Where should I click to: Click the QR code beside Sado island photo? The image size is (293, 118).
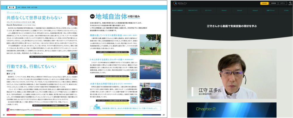pyautogui.click(x=134, y=75)
